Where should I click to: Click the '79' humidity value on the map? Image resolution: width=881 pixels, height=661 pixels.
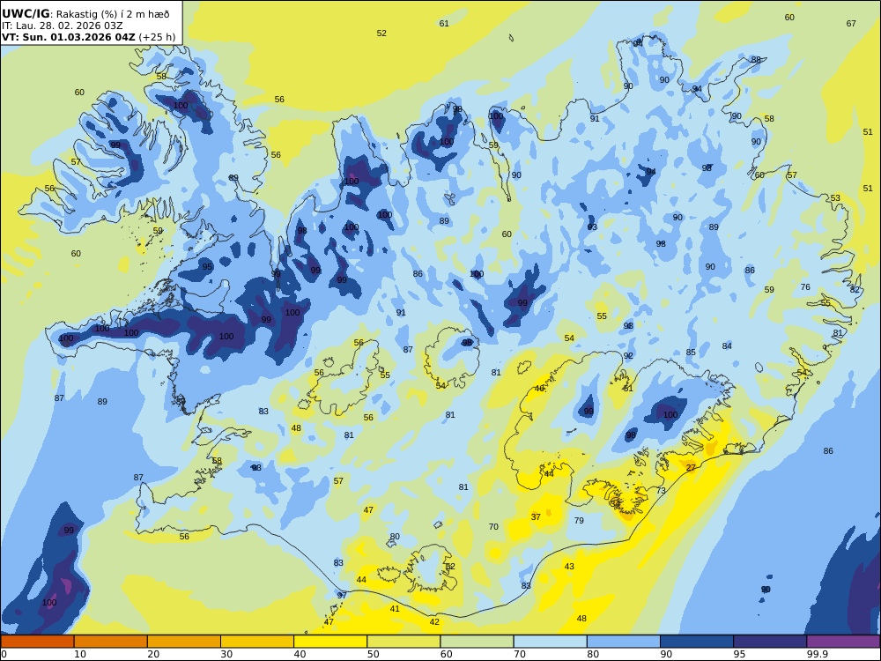(x=579, y=521)
